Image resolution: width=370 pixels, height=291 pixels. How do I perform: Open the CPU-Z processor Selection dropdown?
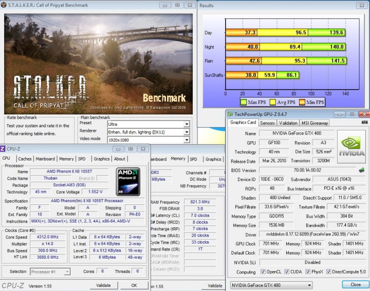(x=50, y=271)
